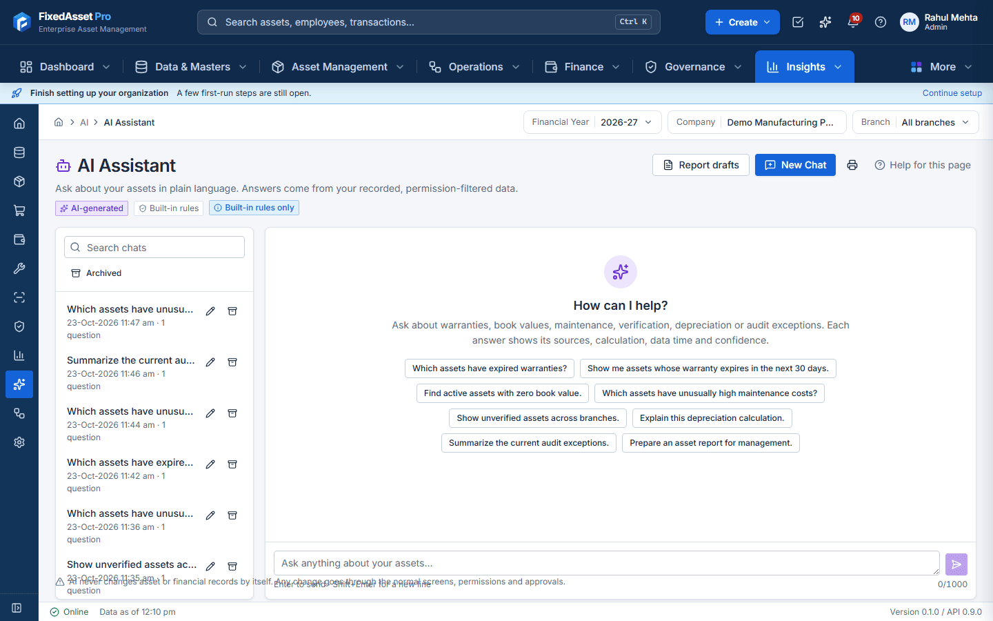Open the Branch 'All branches' dropdown

pyautogui.click(x=916, y=122)
